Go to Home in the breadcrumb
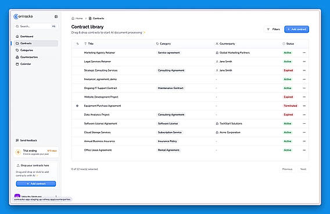 [x=77, y=19]
